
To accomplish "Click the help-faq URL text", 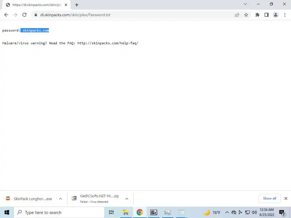I will pyautogui.click(x=108, y=43).
